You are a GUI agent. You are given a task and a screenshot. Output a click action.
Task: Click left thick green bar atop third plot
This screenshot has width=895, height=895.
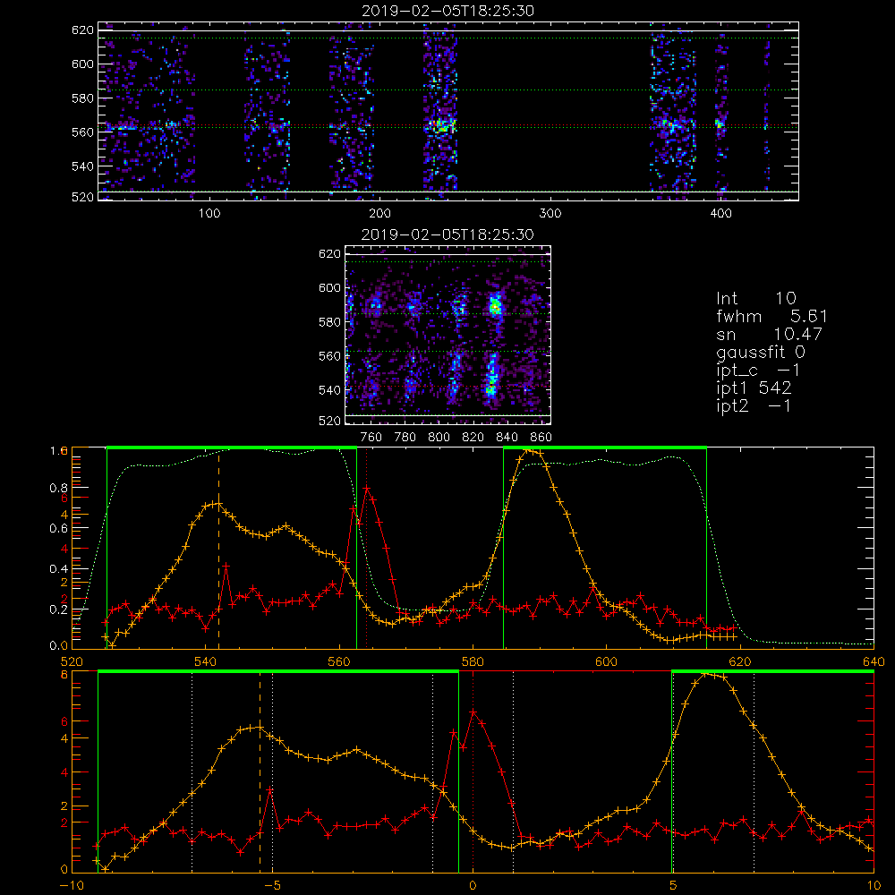232,447
